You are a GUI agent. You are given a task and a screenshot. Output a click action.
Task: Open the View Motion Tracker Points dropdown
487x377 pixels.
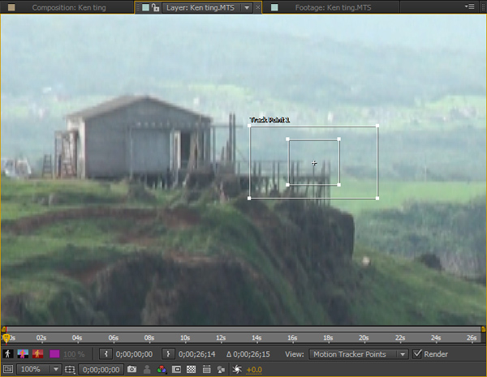359,354
